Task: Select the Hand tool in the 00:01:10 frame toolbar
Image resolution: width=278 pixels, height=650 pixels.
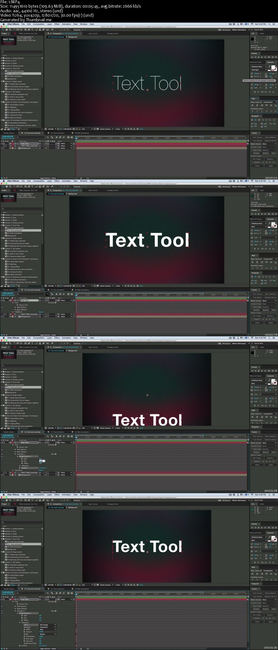Action: point(7,30)
